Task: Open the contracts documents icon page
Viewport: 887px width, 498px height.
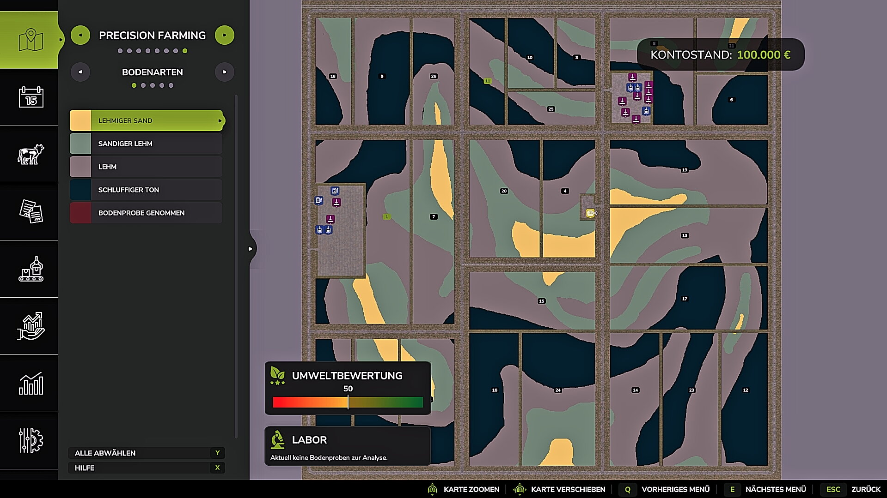Action: coord(31,211)
